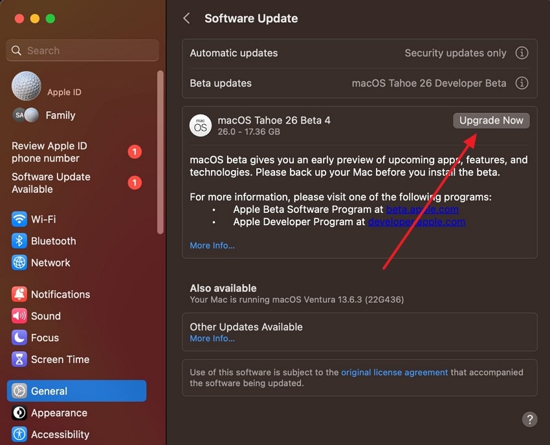This screenshot has height=445, width=550.
Task: Click the Family avatars icon
Action: click(26, 115)
